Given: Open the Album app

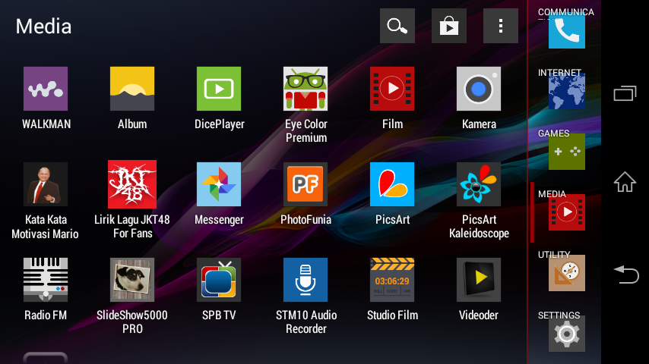Looking at the screenshot, I should [x=132, y=89].
